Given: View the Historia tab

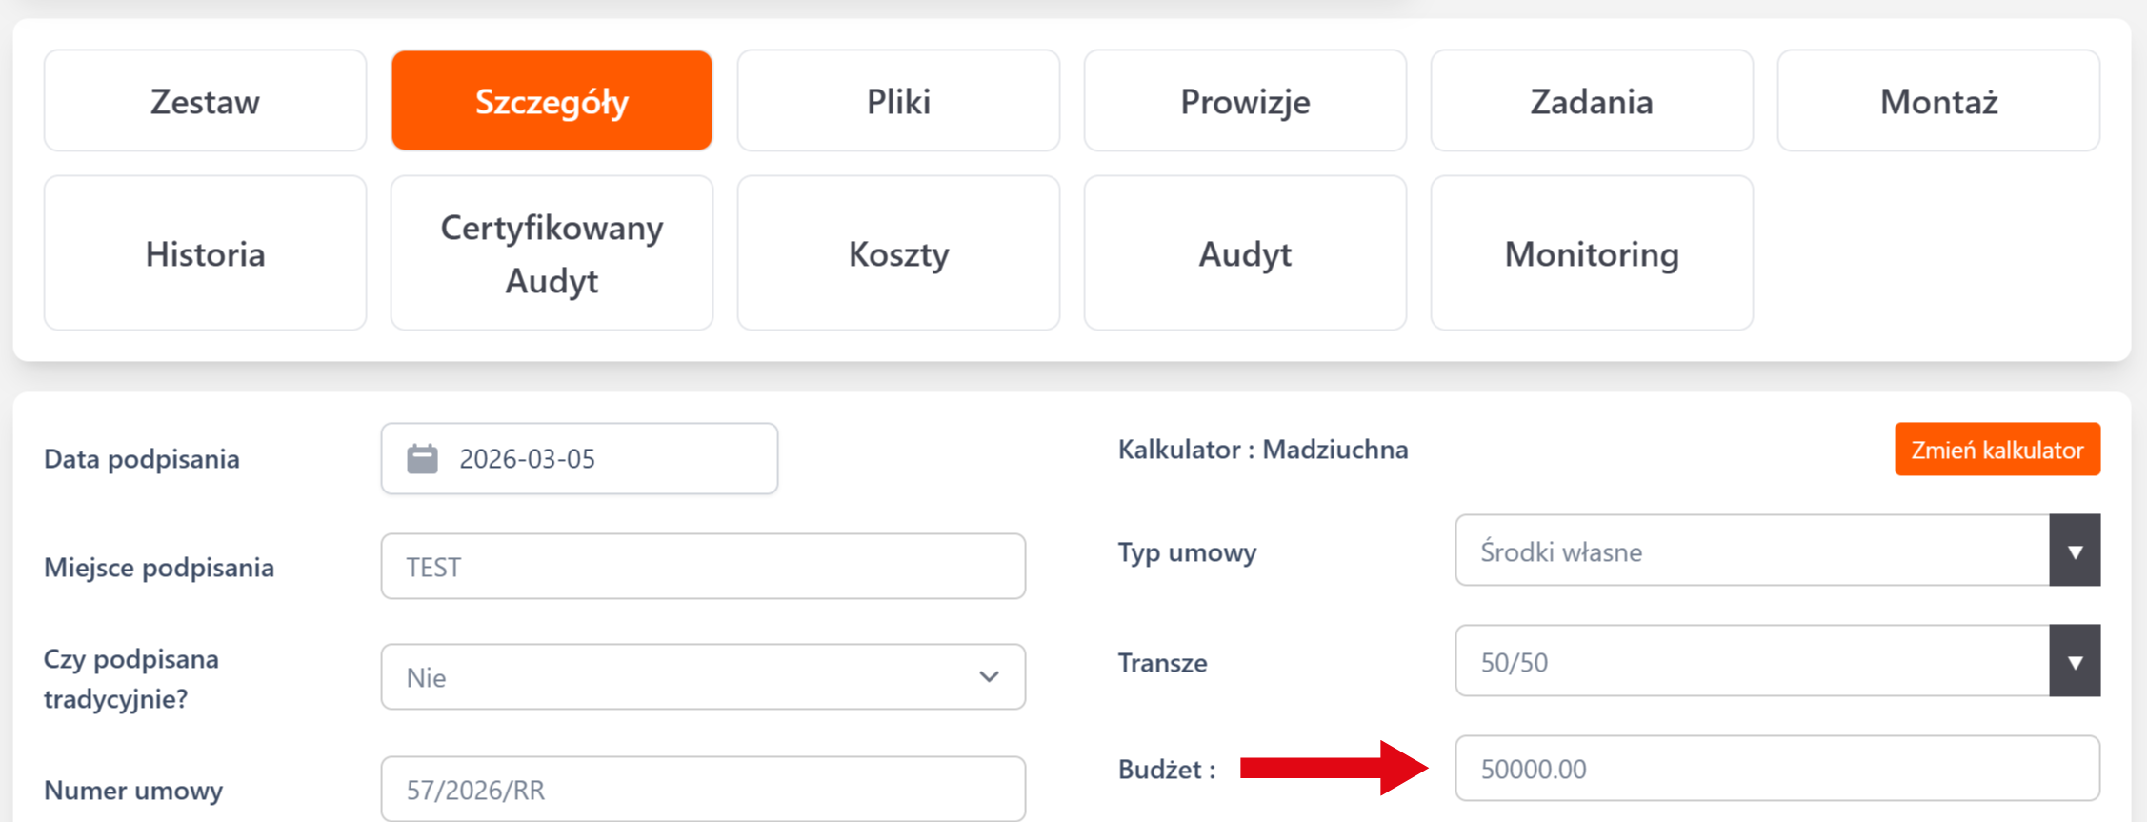Looking at the screenshot, I should point(205,253).
